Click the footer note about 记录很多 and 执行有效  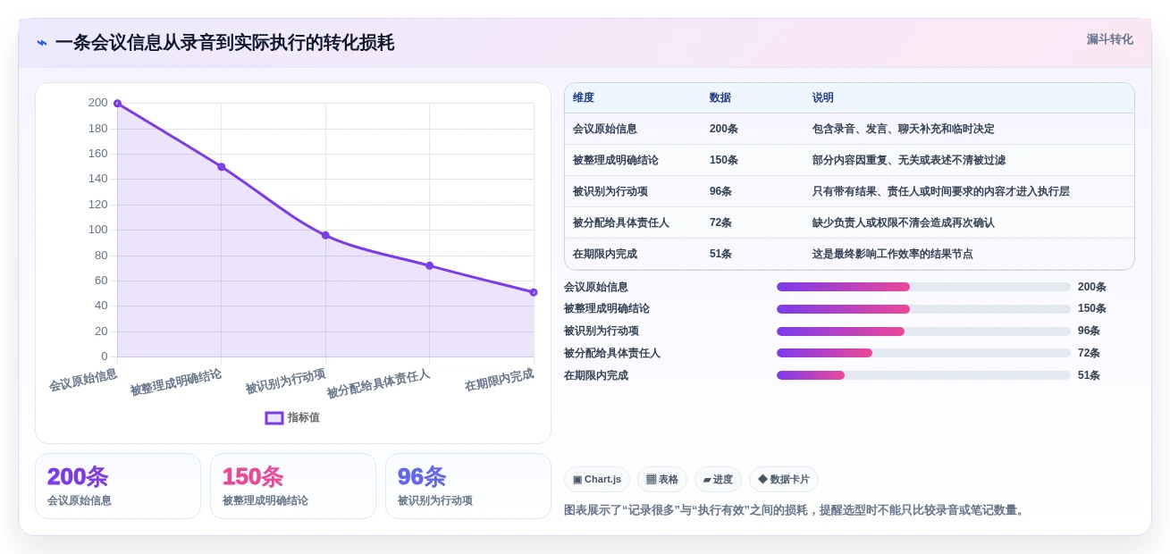[795, 510]
